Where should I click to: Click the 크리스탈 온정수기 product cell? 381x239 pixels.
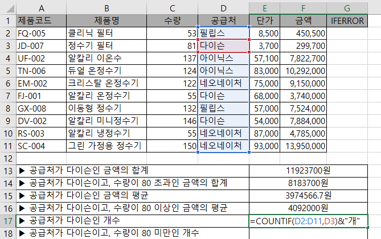click(106, 84)
